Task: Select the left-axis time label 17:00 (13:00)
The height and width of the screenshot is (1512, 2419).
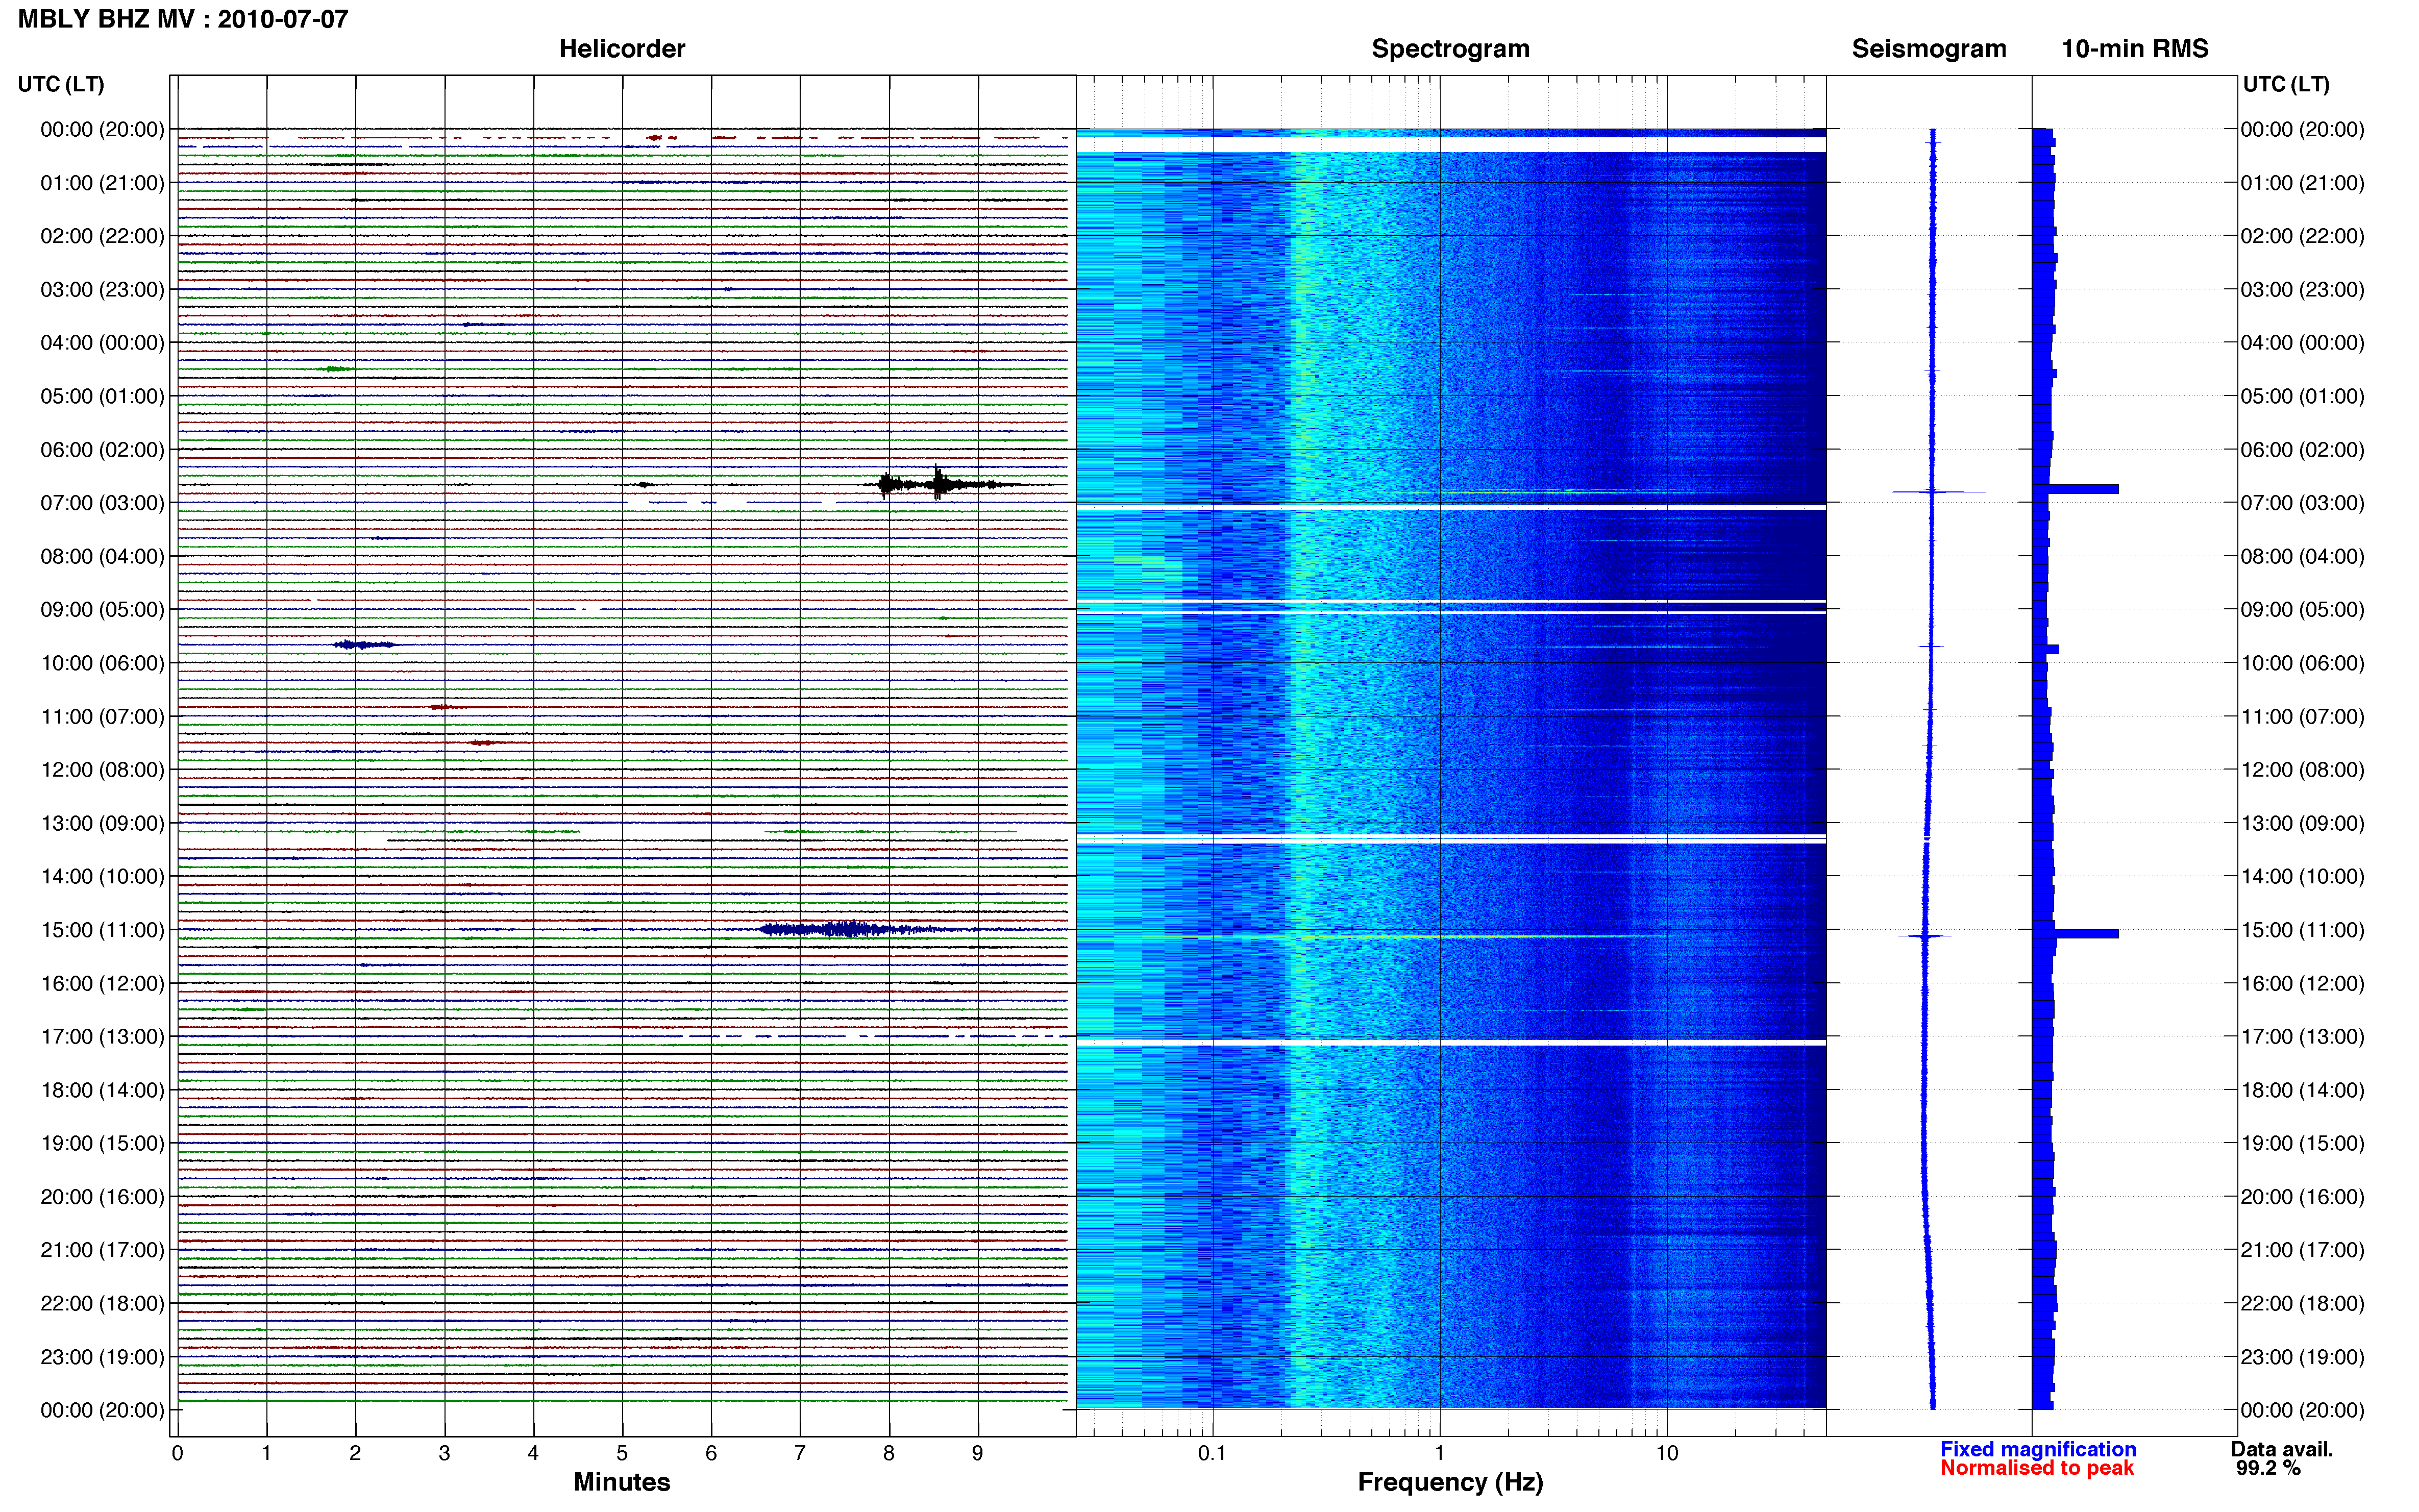Action: click(102, 1037)
